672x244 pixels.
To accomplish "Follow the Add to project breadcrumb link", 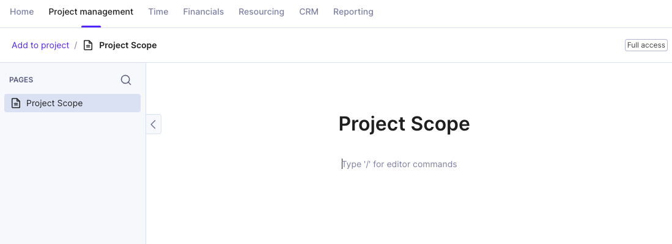I will point(40,45).
